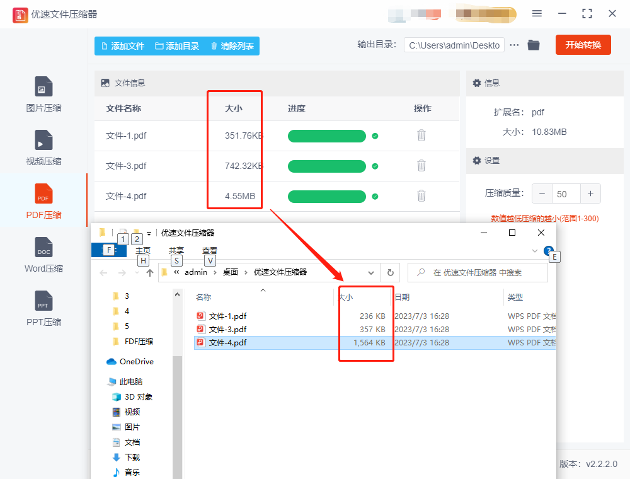Click the Explorer up-one-level arrow
The image size is (630, 479).
pyautogui.click(x=150, y=273)
